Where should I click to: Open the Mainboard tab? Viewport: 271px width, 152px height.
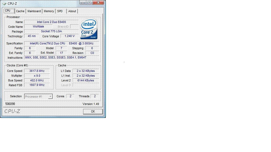(34, 11)
